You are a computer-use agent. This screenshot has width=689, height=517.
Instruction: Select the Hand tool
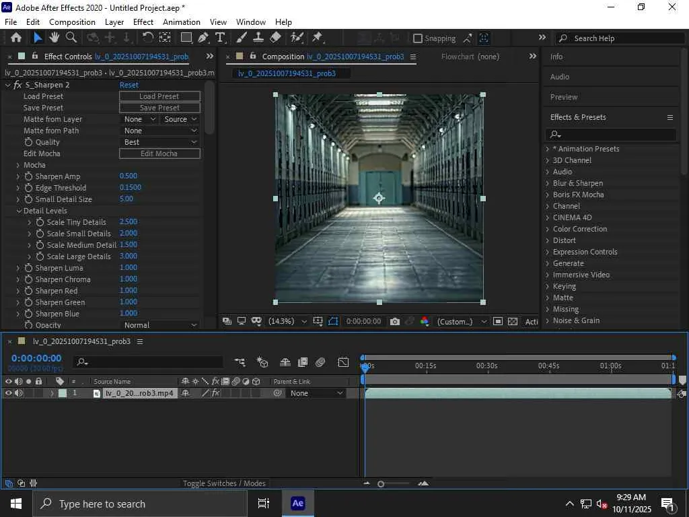[55, 38]
